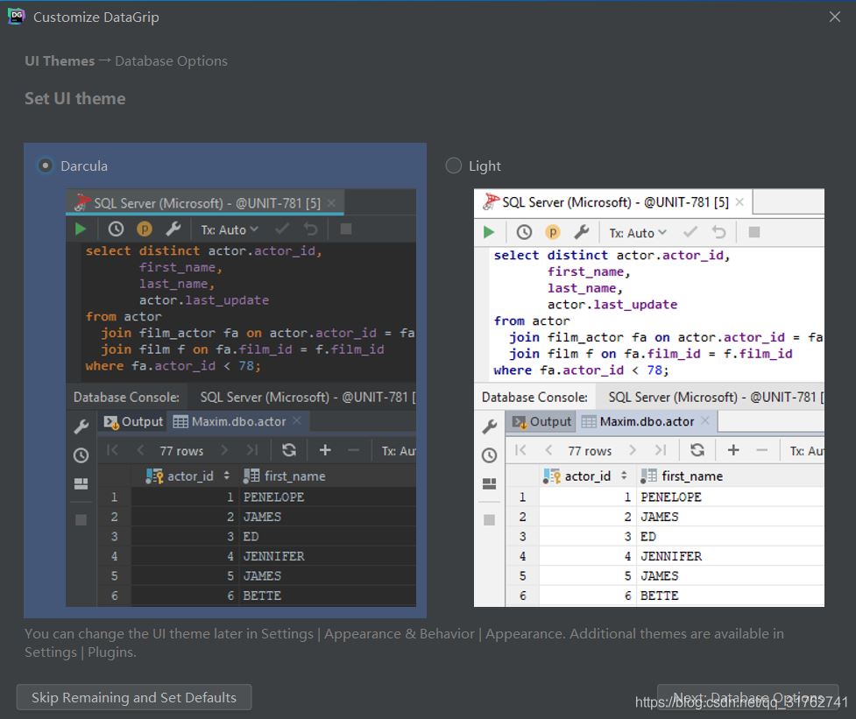
Task: Click Next: Database Options button
Action: [747, 697]
